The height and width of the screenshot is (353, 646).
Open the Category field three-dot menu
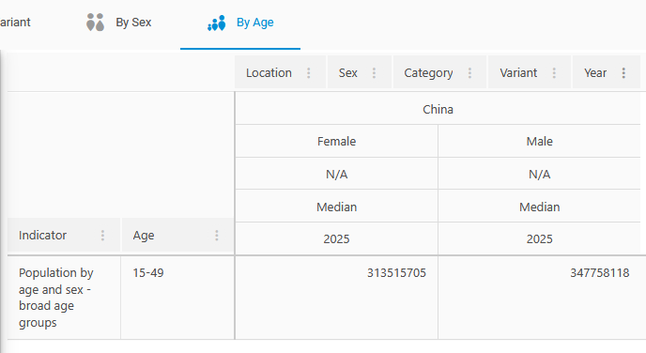click(x=469, y=73)
